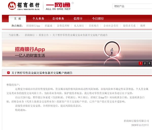
Task: Click the 热点频道 label
Action: [x=17, y=26]
